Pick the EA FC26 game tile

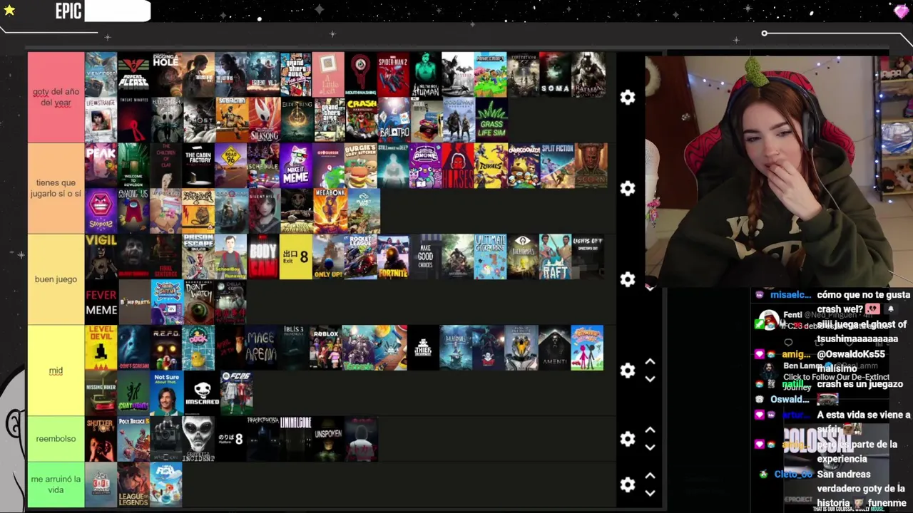pos(236,393)
